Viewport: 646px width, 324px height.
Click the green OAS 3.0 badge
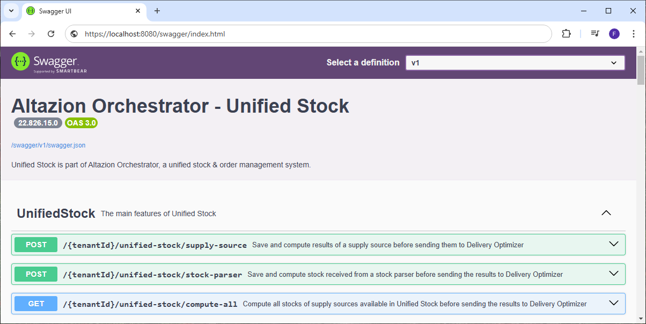tap(81, 122)
